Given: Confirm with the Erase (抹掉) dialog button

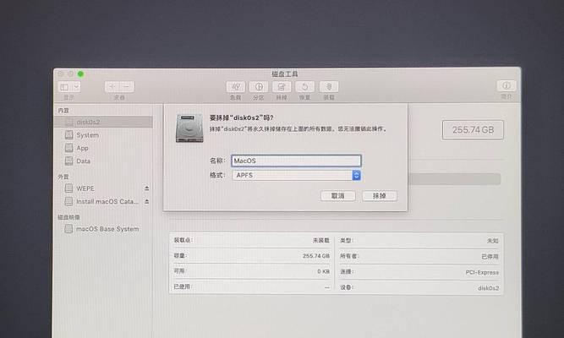Looking at the screenshot, I should tap(380, 195).
